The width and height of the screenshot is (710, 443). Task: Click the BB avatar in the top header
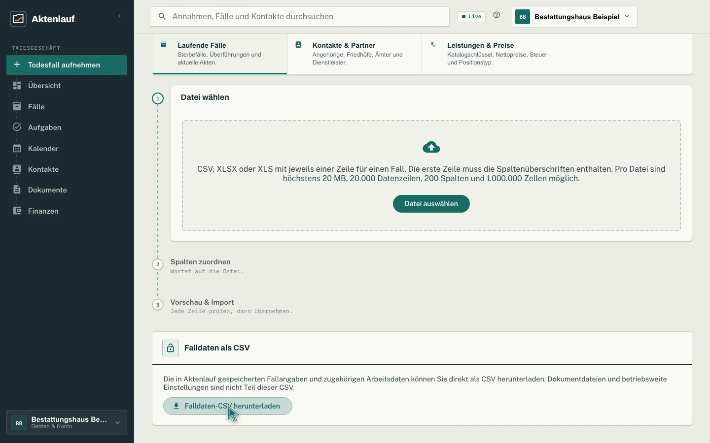pos(523,17)
